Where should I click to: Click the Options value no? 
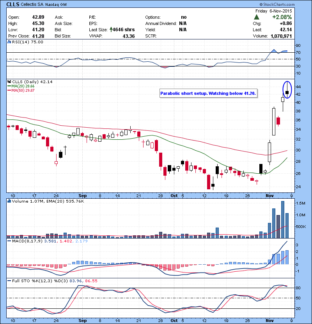tap(184, 17)
